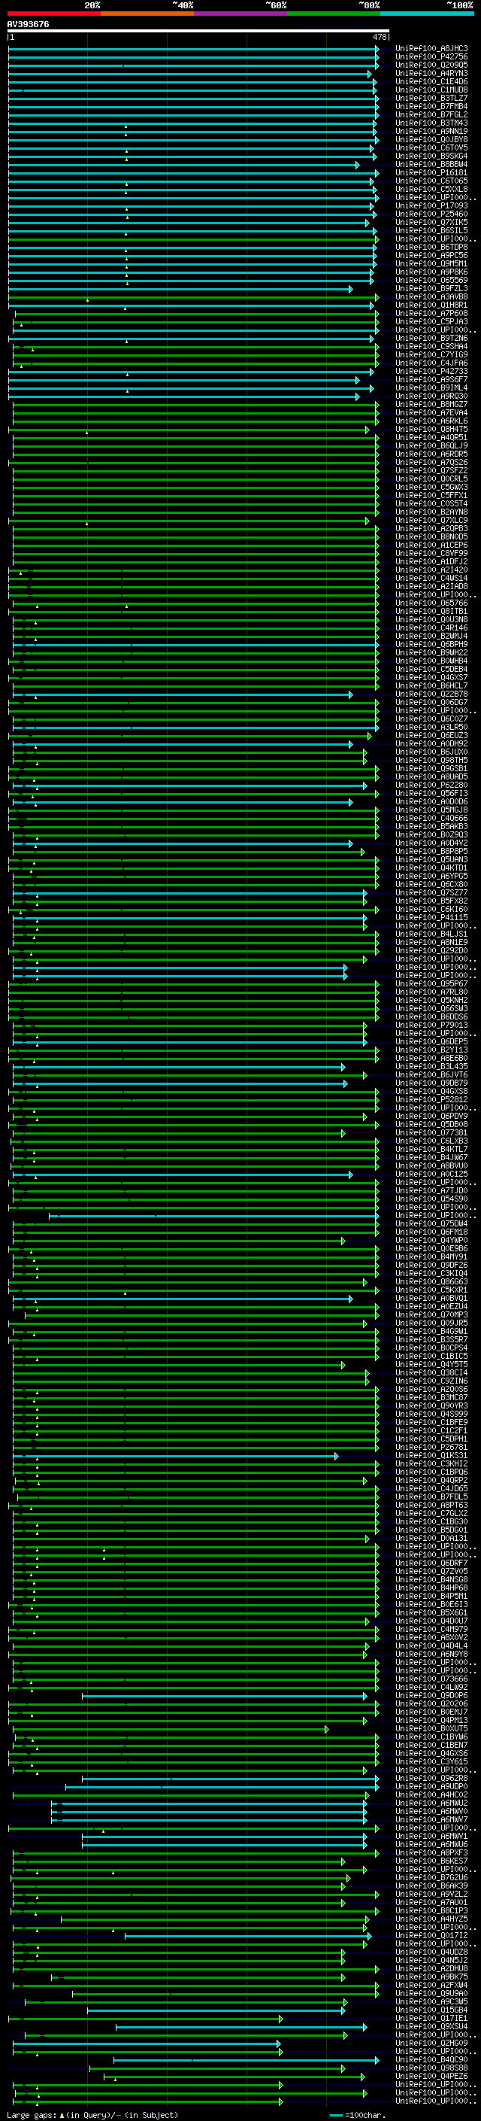Click UniRef100_O77381 hit label
This screenshot has height=2121, width=481.
click(x=431, y=1133)
